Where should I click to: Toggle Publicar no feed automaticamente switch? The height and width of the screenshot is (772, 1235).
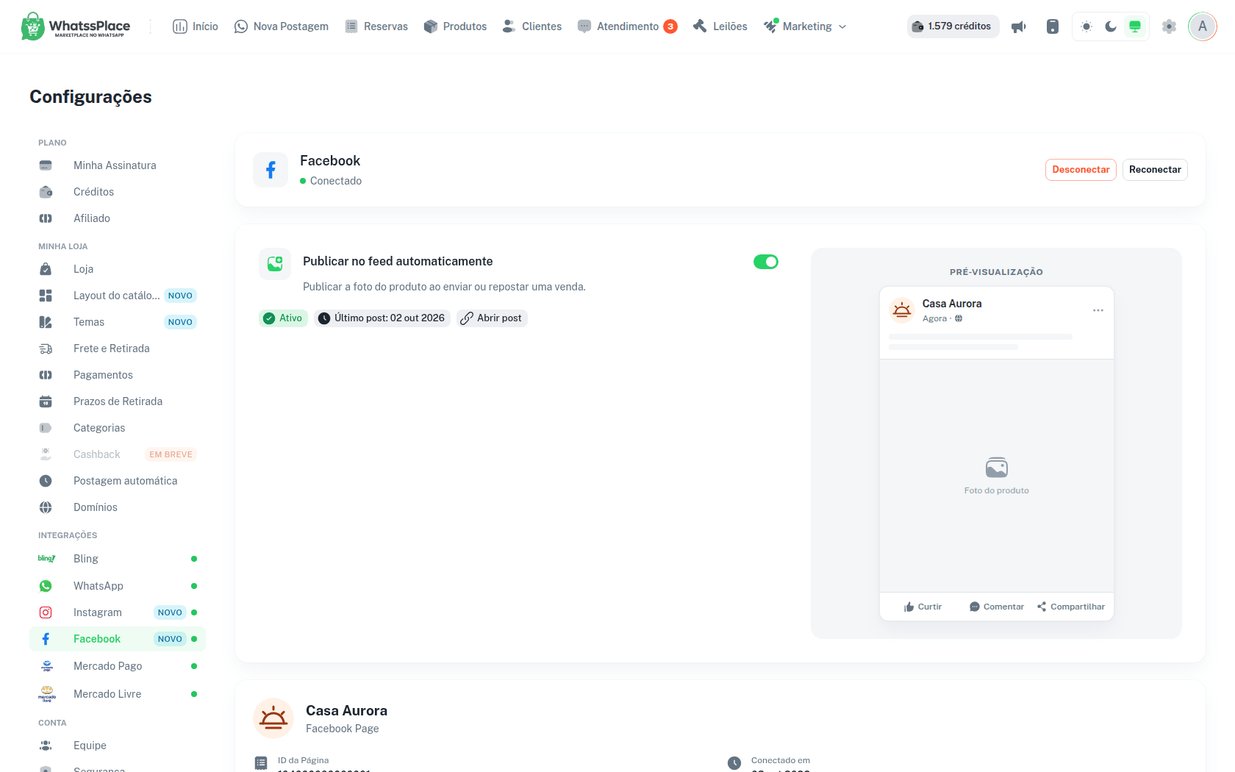[766, 262]
